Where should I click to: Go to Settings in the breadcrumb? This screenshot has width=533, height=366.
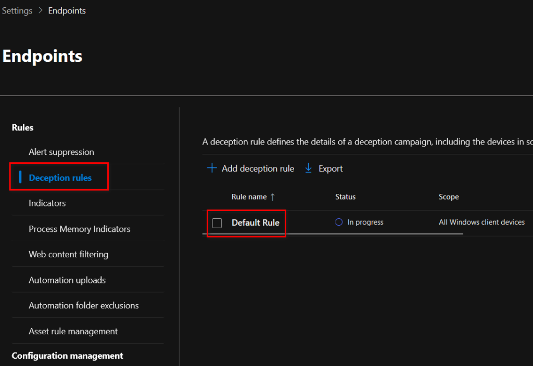coord(17,11)
